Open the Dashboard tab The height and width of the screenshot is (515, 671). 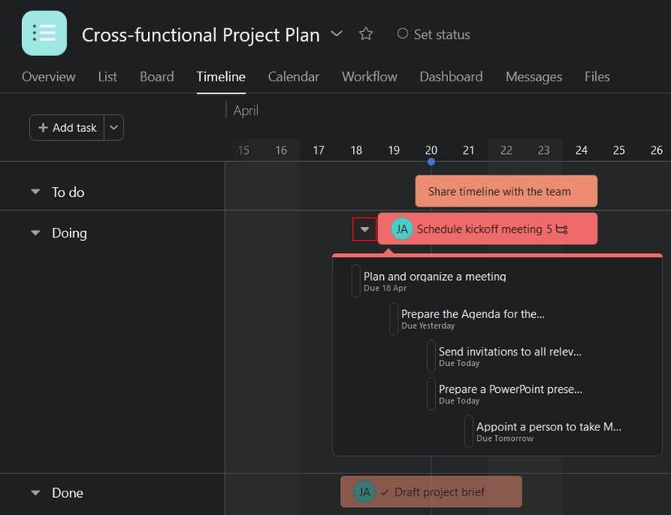(451, 76)
